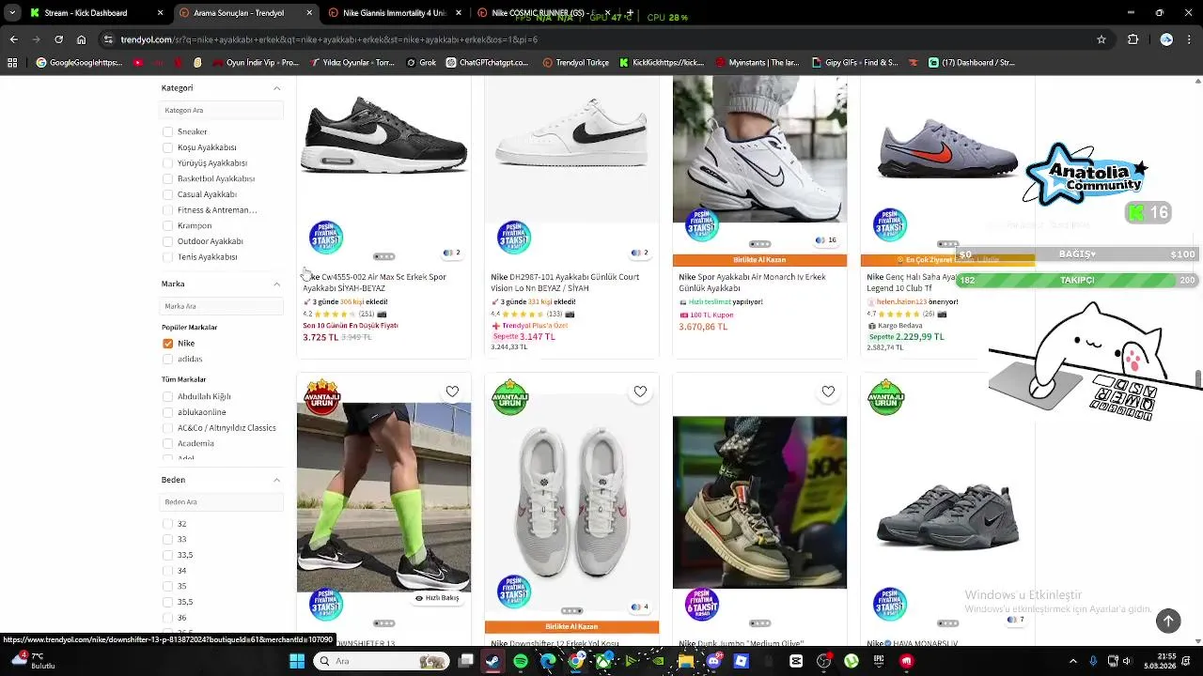The image size is (1203, 676).
Task: Open the Nike Cw4555-002 Air Max Sc product link
Action: pos(374,283)
